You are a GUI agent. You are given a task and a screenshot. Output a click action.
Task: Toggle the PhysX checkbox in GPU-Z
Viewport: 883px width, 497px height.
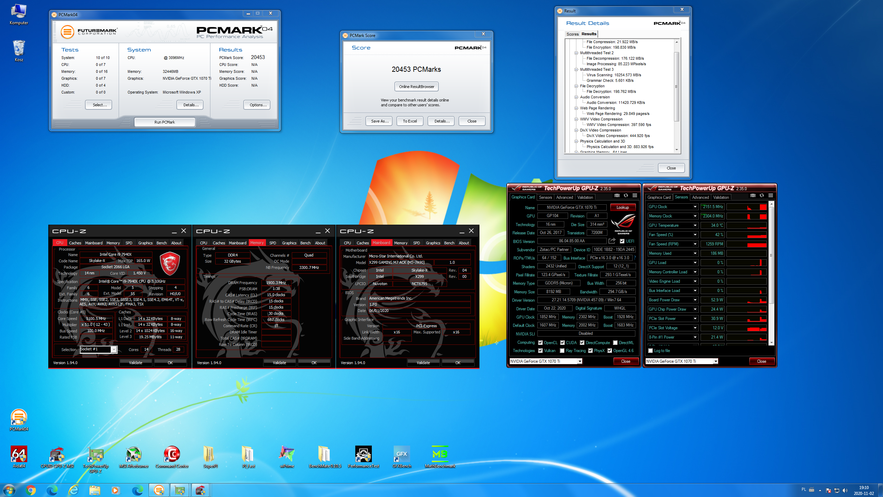pyautogui.click(x=590, y=351)
